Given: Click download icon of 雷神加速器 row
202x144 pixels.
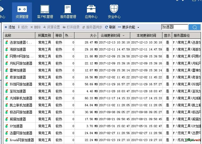Looking at the screenshot, I should (x=6, y=70).
